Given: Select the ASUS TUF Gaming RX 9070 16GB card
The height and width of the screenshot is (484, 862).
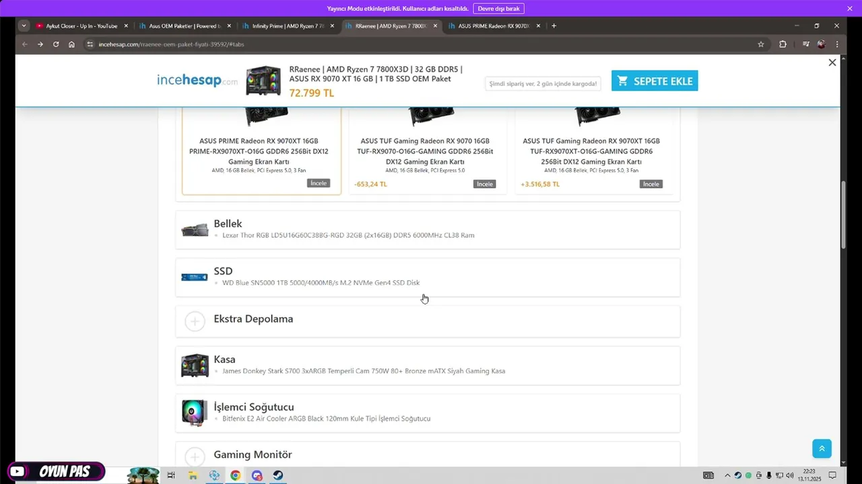Looking at the screenshot, I should pyautogui.click(x=428, y=151).
